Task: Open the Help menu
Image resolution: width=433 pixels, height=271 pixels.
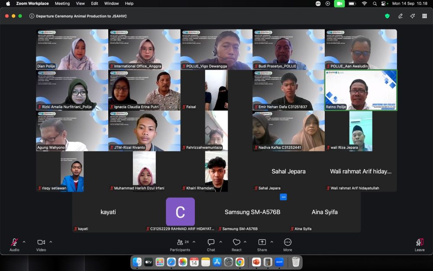Action: [x=129, y=3]
